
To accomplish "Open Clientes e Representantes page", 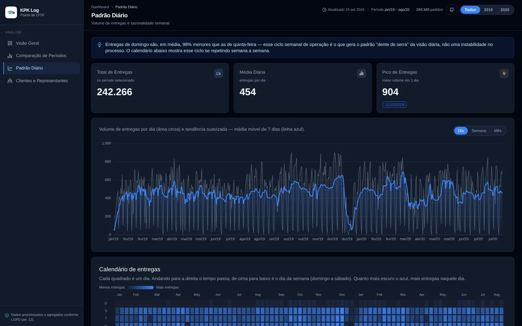I will click(41, 81).
